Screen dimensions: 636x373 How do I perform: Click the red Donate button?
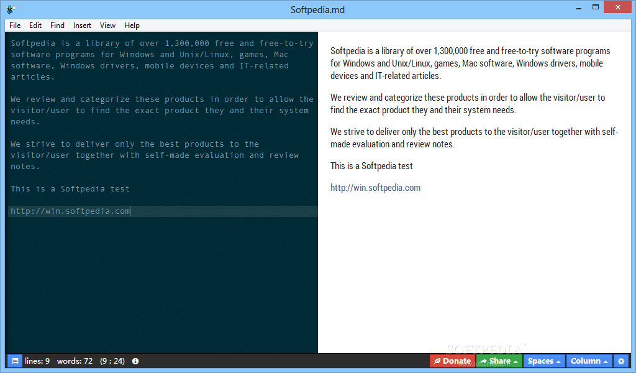click(x=452, y=361)
